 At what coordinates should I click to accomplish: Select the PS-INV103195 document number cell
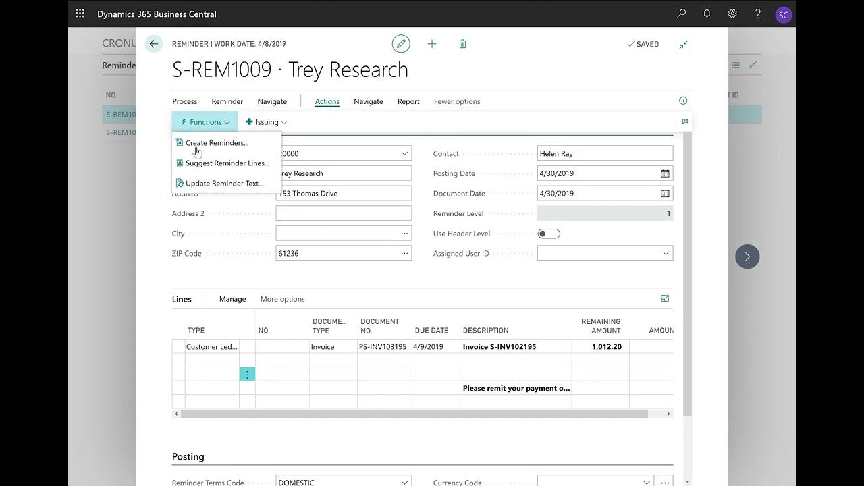click(x=384, y=346)
